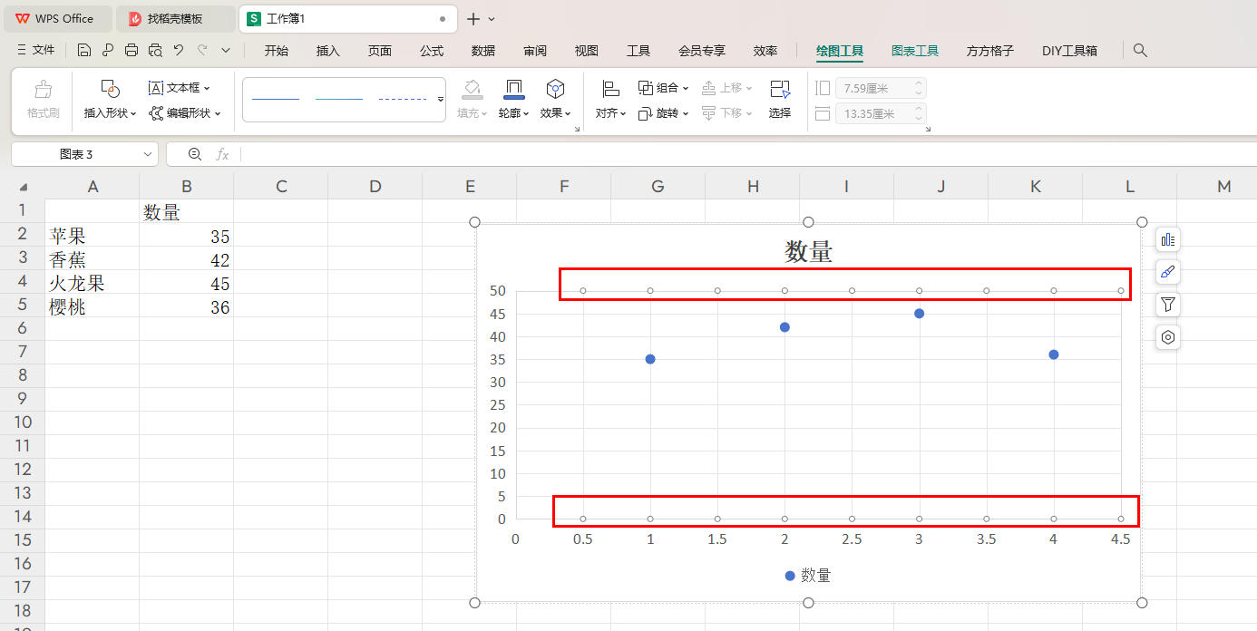
Task: Click the Format Painter (格式刷) tool
Action: pos(43,100)
